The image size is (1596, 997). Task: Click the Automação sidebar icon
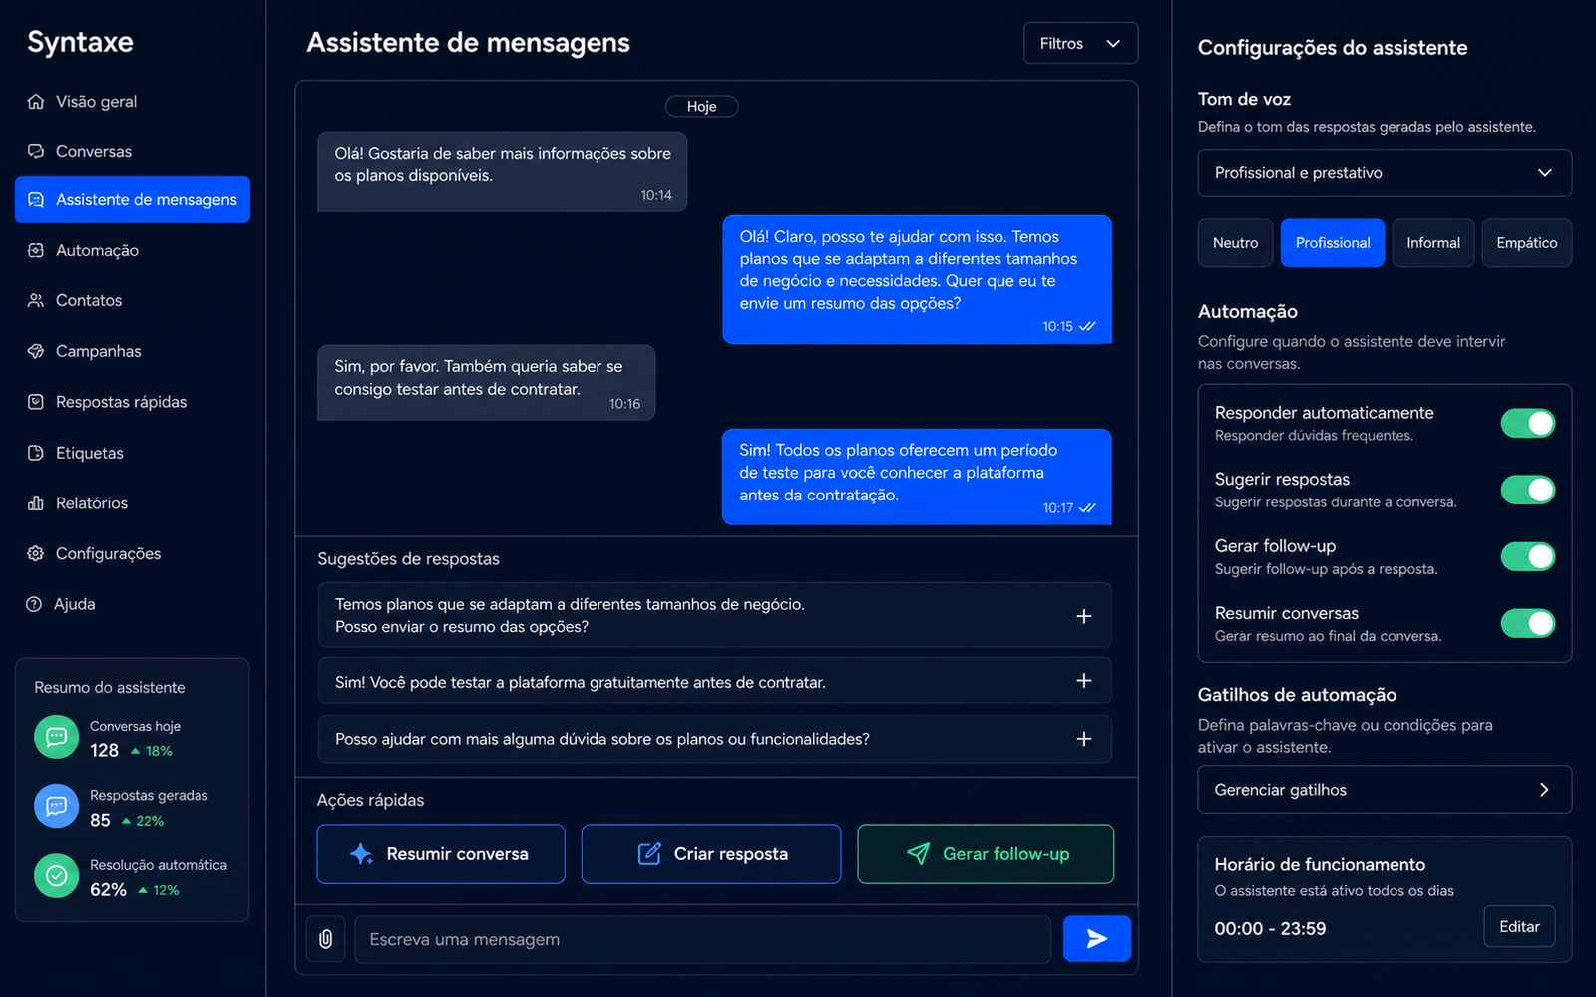(36, 250)
